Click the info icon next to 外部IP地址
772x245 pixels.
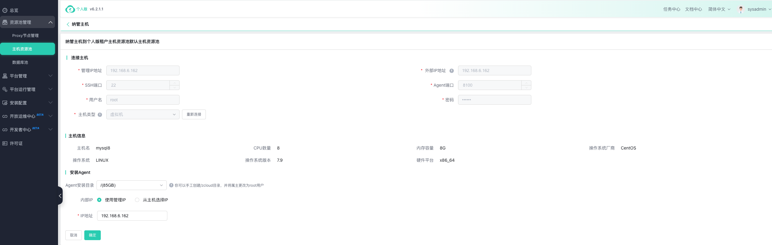pos(452,71)
